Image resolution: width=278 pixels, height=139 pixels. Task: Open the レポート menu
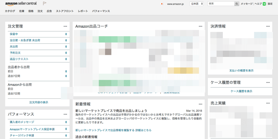[x=83, y=11]
